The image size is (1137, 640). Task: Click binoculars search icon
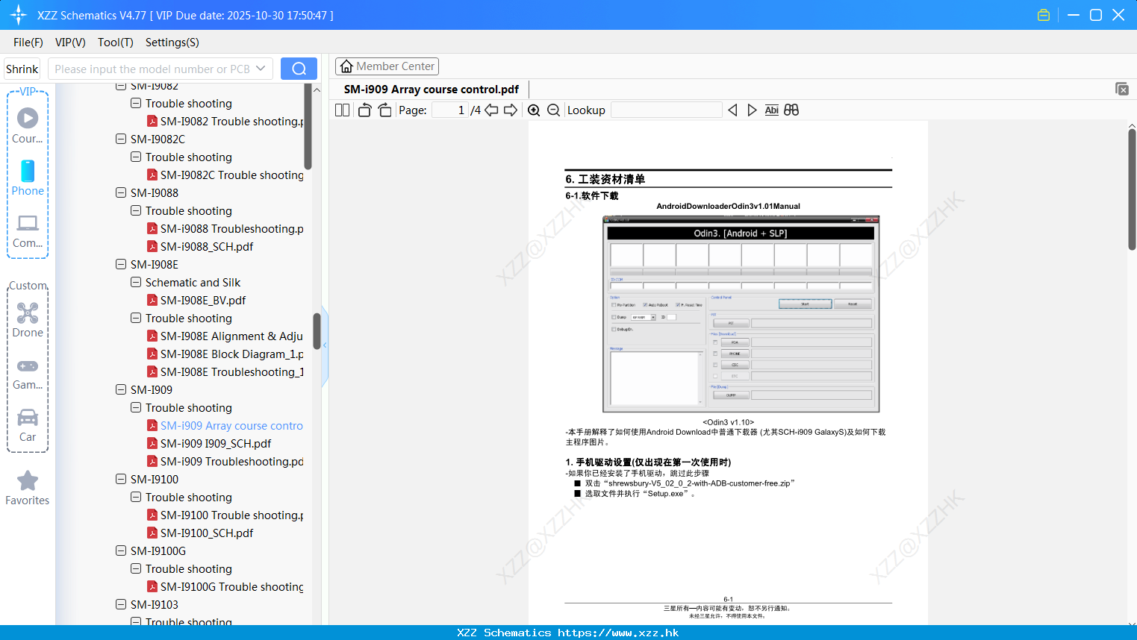[791, 110]
